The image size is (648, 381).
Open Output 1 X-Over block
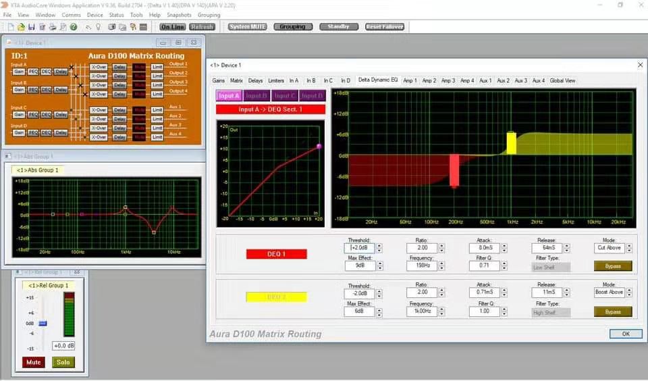99,67
